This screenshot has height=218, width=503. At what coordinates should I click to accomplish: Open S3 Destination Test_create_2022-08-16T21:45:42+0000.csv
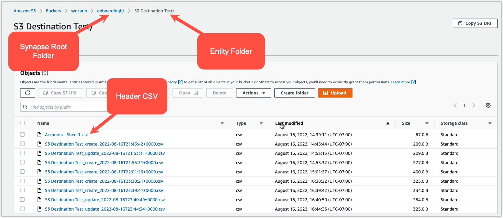click(x=104, y=144)
